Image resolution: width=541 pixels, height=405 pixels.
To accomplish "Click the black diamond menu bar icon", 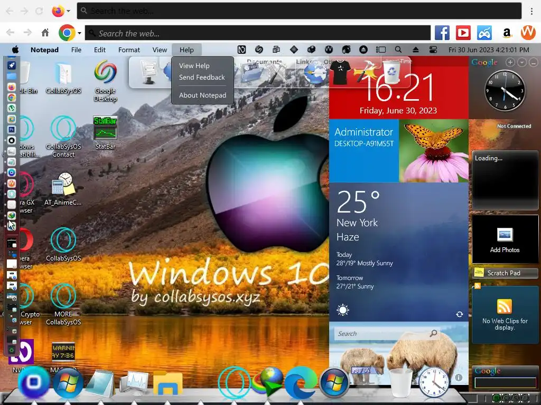I will point(294,50).
